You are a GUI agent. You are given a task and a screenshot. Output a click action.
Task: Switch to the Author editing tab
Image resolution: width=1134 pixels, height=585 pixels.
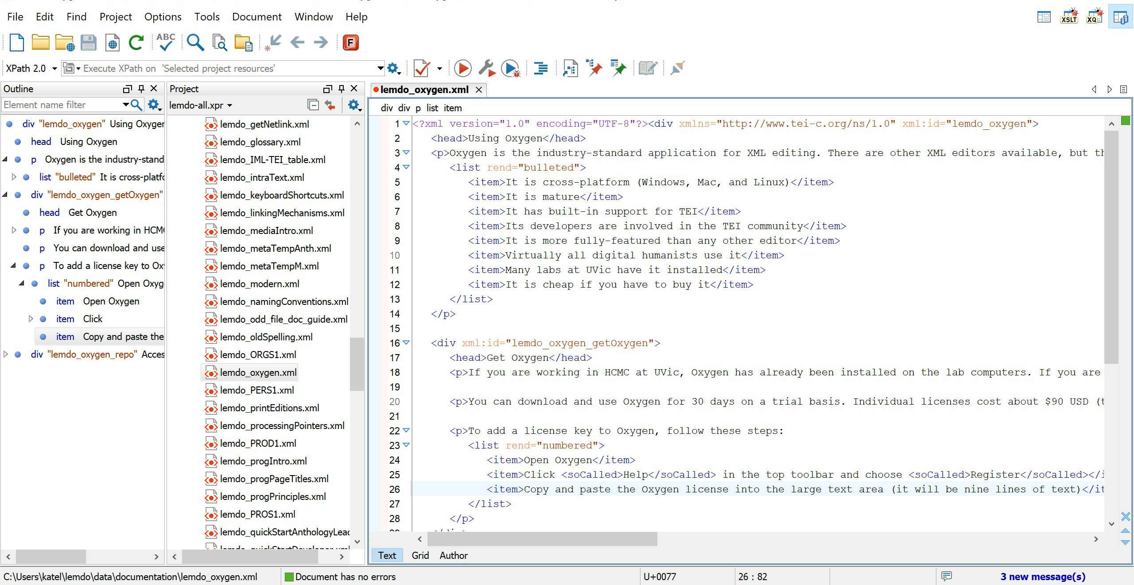coord(453,555)
